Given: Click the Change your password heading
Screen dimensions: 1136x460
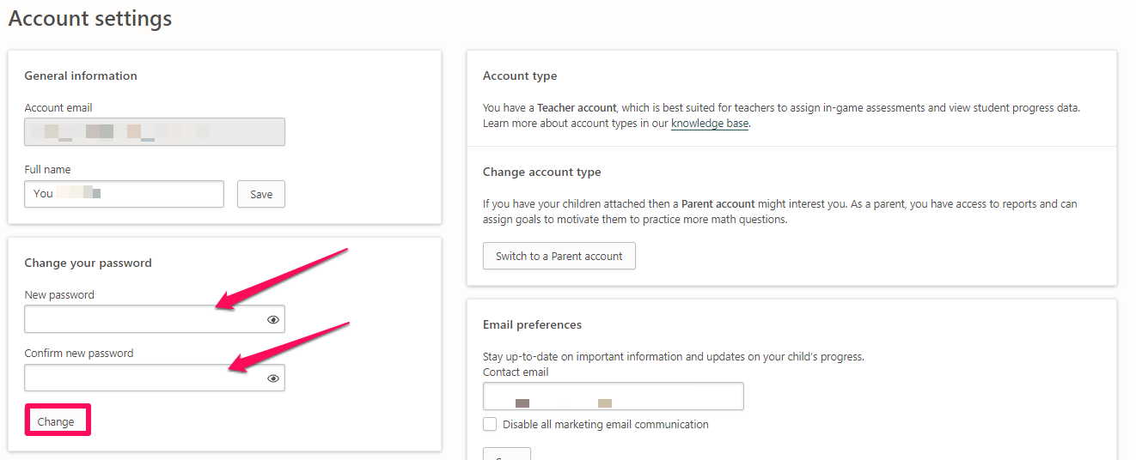Looking at the screenshot, I should tap(88, 263).
